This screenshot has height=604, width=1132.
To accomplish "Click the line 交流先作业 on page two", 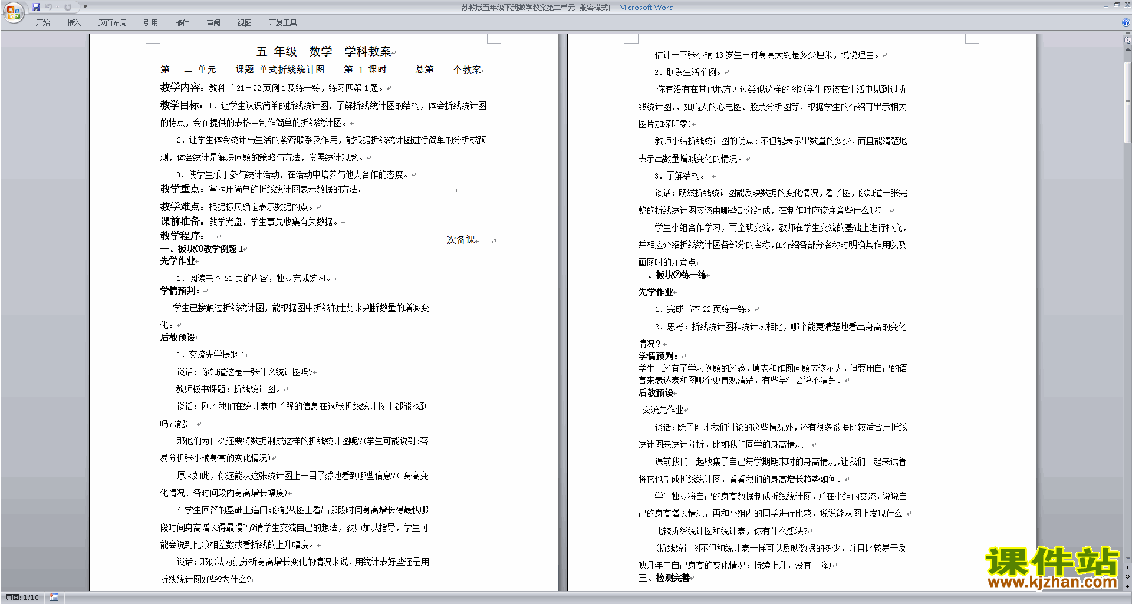I will tap(663, 410).
